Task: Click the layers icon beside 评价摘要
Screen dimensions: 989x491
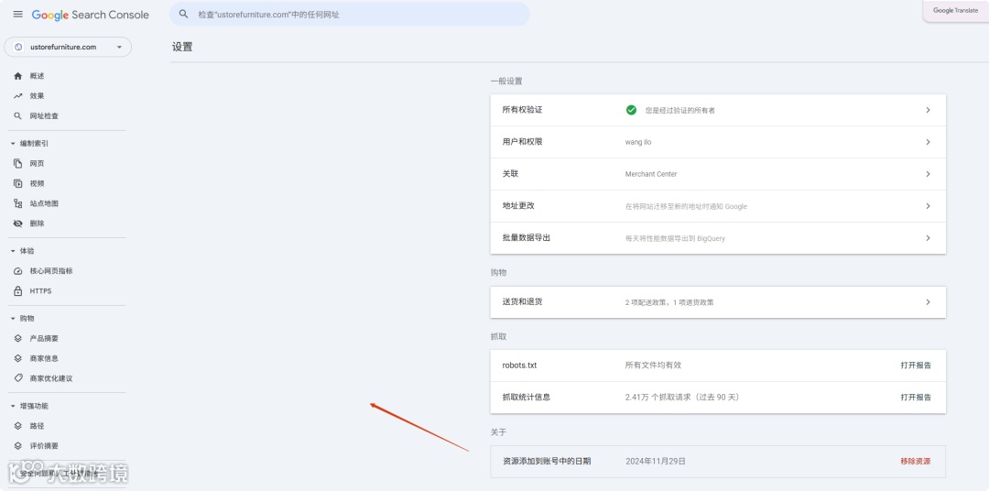Action: point(17,445)
